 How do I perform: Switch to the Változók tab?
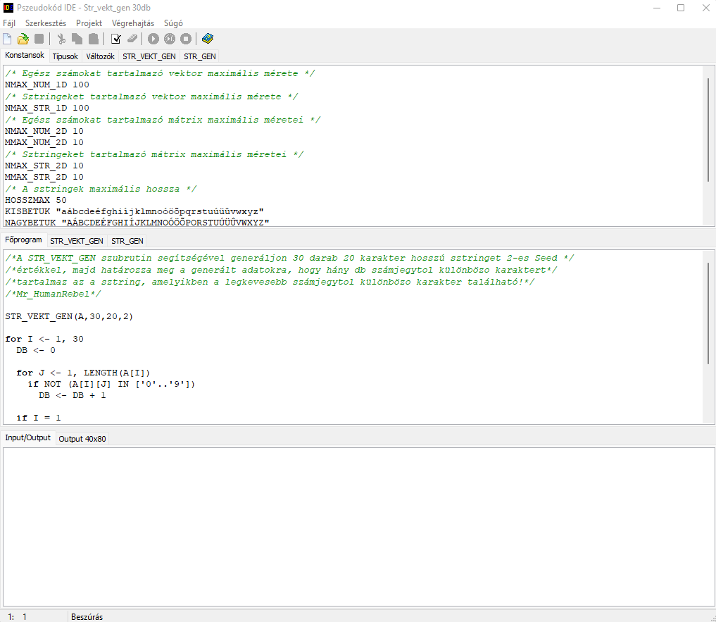[x=100, y=56]
